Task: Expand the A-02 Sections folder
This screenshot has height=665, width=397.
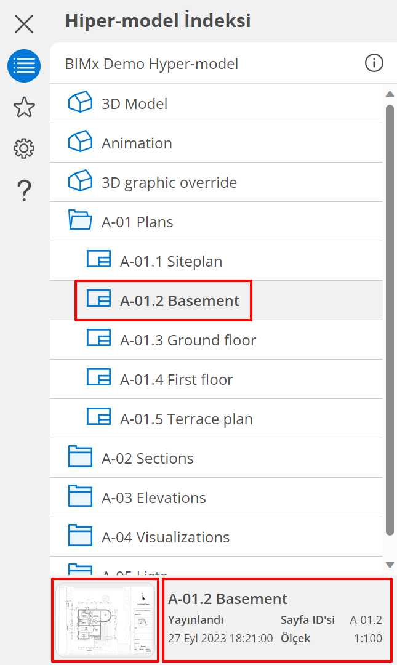Action: 80,458
